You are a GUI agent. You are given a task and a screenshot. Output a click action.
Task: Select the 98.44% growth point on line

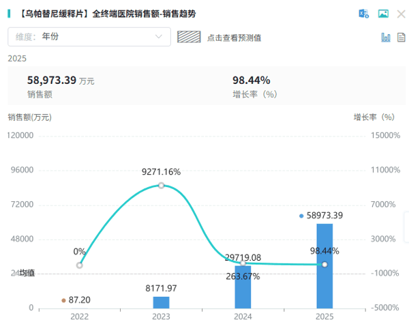324,264
